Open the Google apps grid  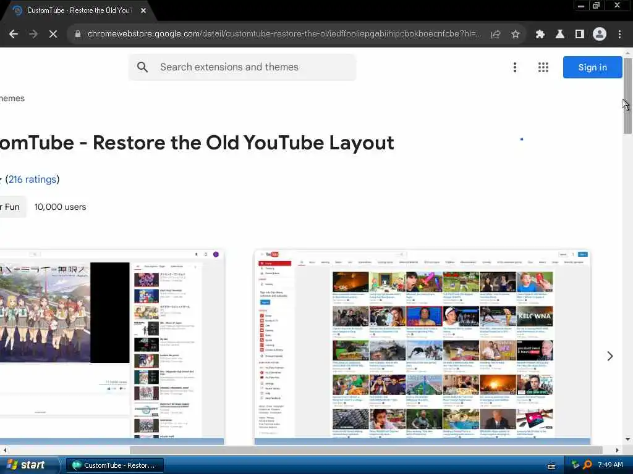coord(543,67)
